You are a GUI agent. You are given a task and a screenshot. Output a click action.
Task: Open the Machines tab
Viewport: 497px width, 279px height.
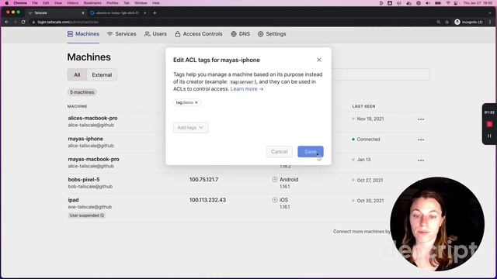click(x=83, y=34)
